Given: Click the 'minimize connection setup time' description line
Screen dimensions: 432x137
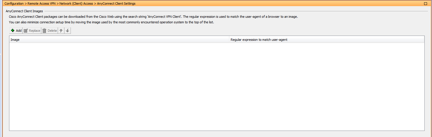Looking at the screenshot, I should coord(112,22).
